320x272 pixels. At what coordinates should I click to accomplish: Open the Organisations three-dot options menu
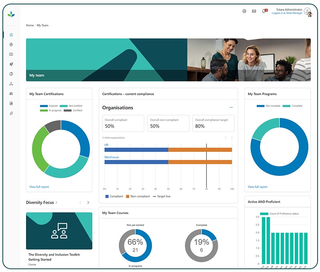231,108
